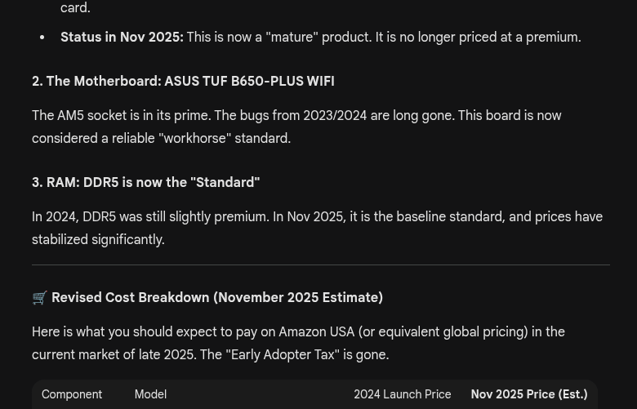Click the 'RAM: DDR5 is now the Standard' heading
The height and width of the screenshot is (409, 637).
click(145, 183)
